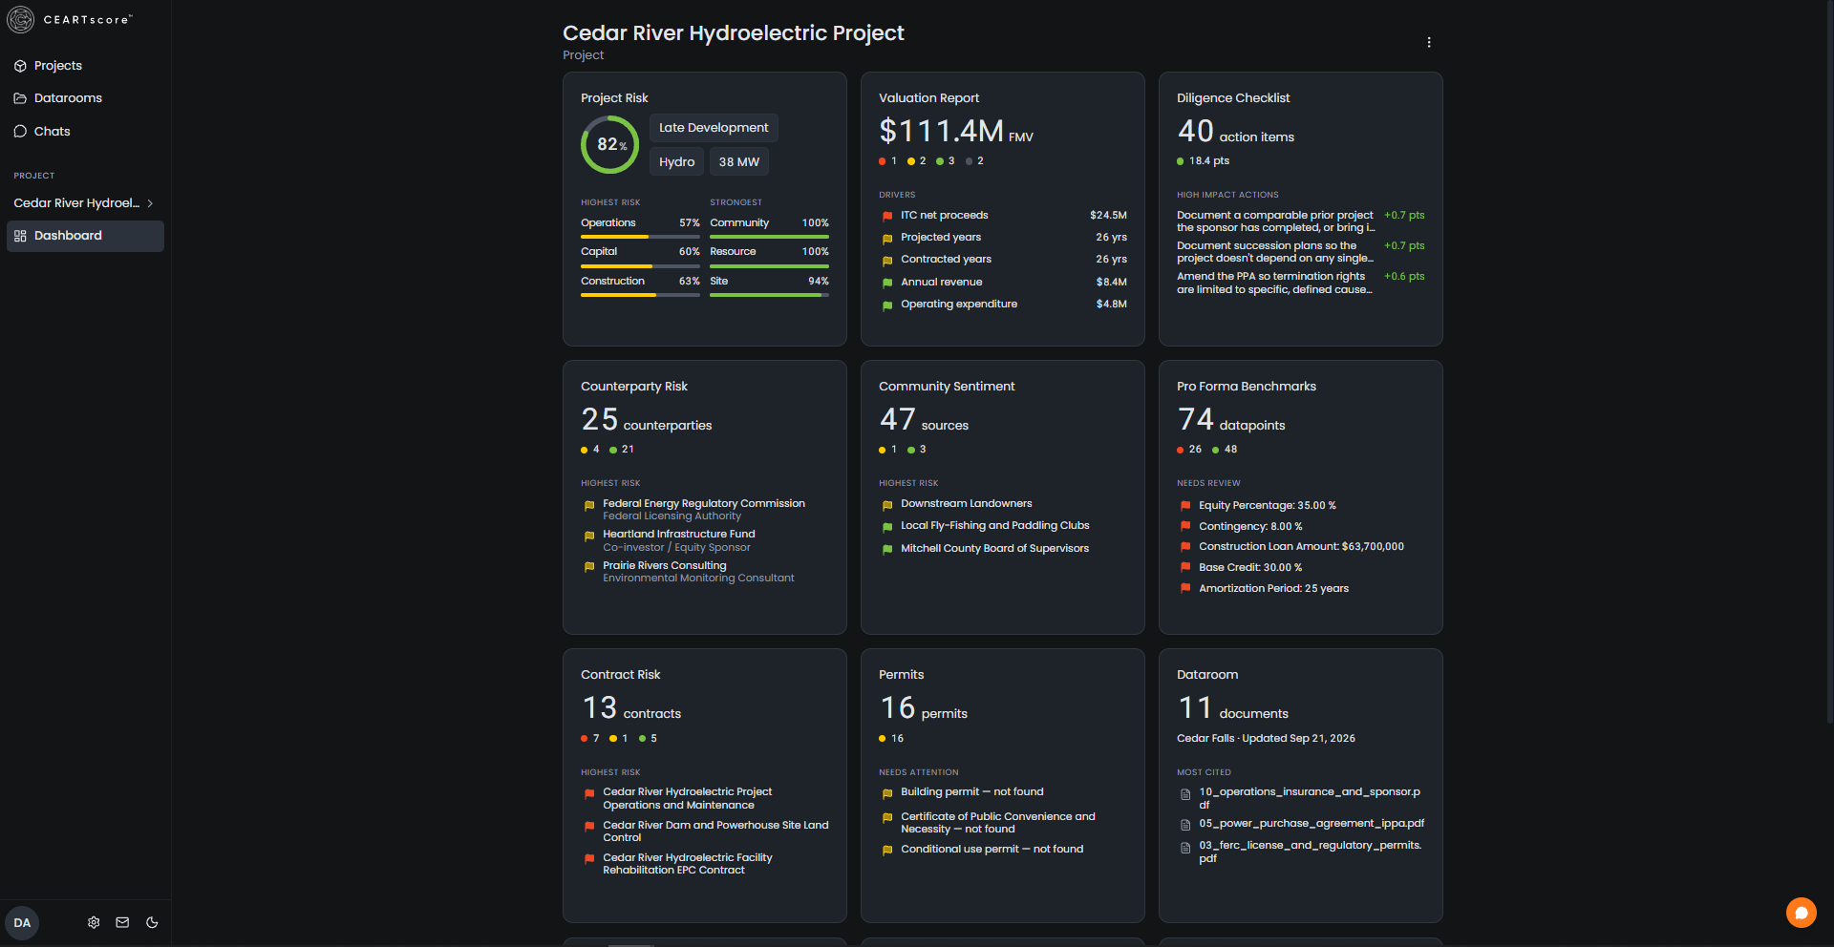Click the red flag beside Cedar River Dam contract

click(x=589, y=827)
